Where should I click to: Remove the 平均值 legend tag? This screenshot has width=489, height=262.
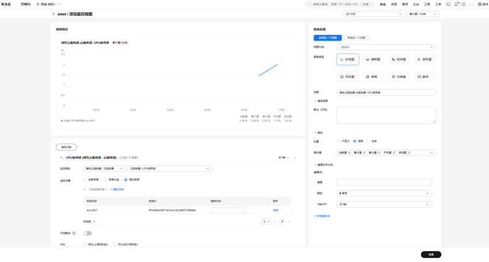(x=394, y=153)
